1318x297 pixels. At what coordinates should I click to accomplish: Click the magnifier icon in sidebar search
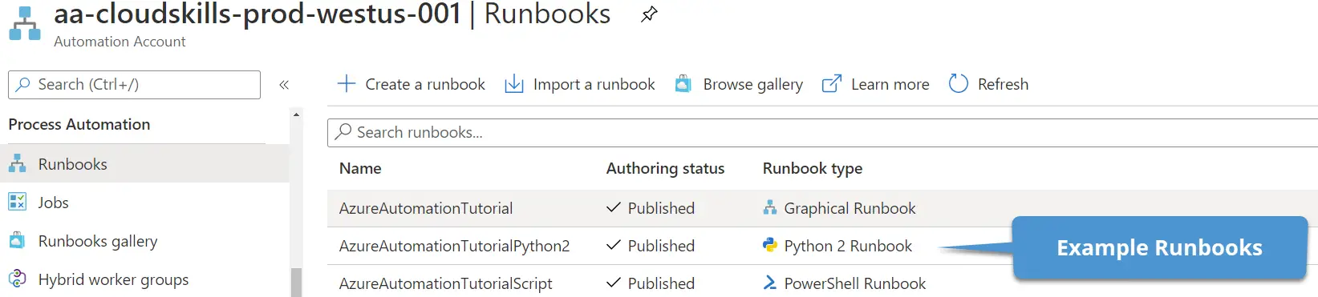[x=23, y=84]
